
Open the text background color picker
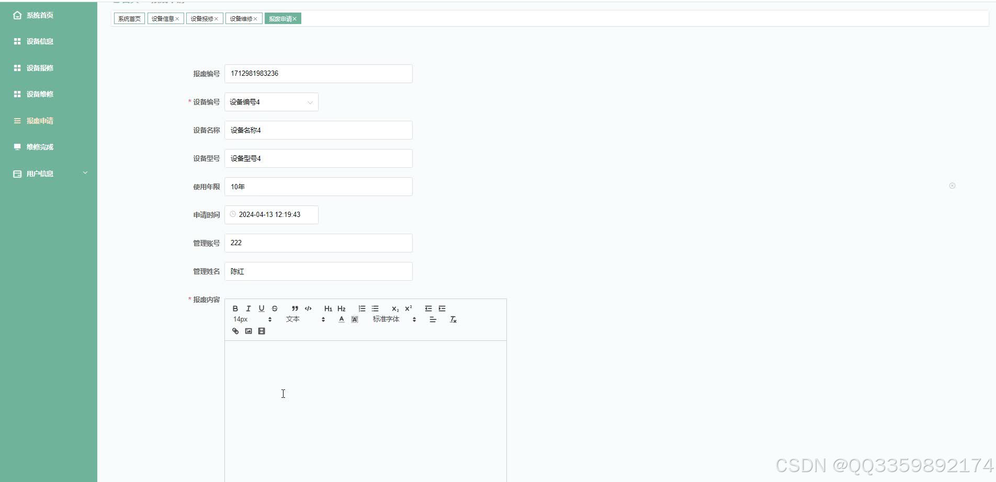355,319
